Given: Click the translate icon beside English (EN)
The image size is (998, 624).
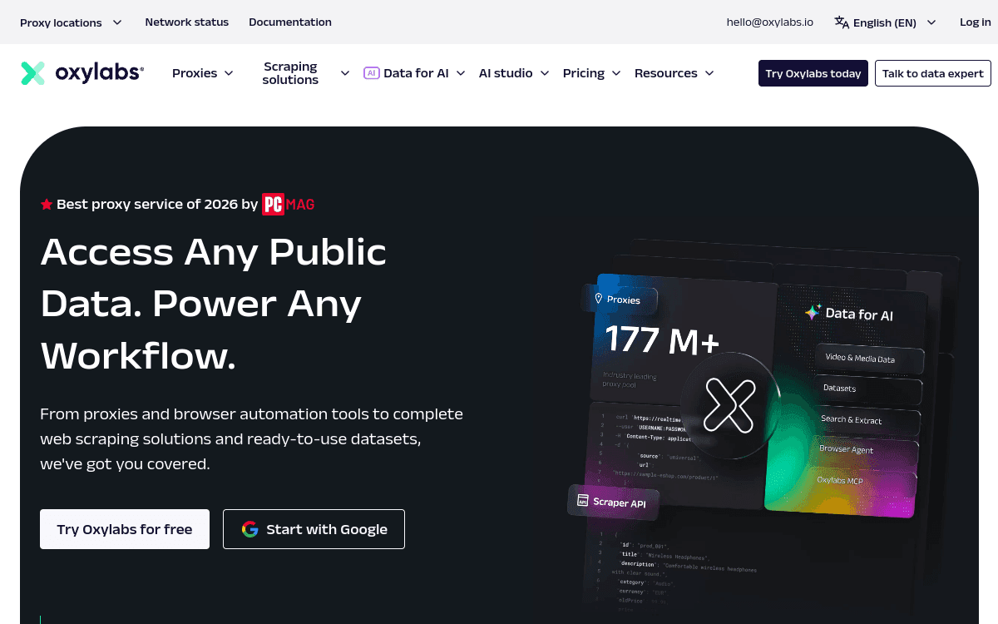Looking at the screenshot, I should click(x=841, y=22).
